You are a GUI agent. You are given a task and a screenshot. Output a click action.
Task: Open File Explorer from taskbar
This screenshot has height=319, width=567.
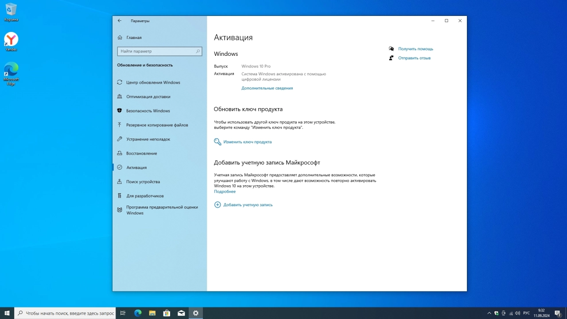point(152,313)
